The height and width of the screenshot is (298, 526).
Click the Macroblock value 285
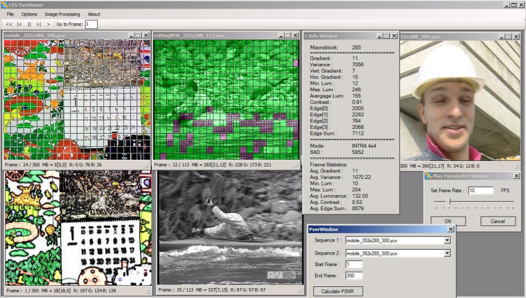357,47
